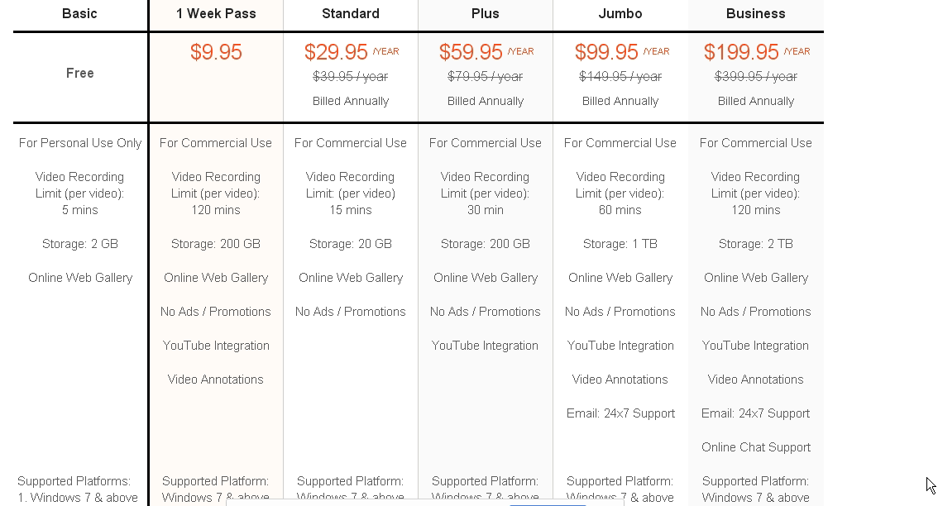The image size is (938, 506).
Task: Select the Basic plan column header
Action: tap(79, 14)
